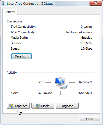Viewport: 103px width, 125px height.
Task: Click the red X window close button
Action: point(95,3)
